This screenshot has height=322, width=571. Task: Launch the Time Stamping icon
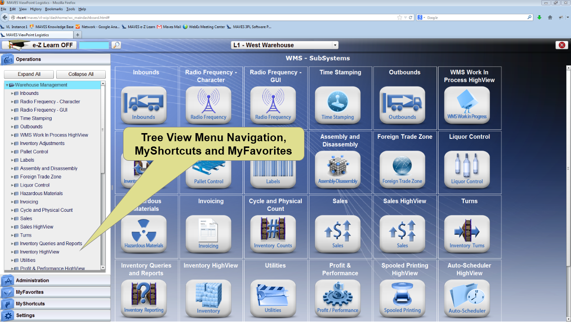pyautogui.click(x=337, y=105)
